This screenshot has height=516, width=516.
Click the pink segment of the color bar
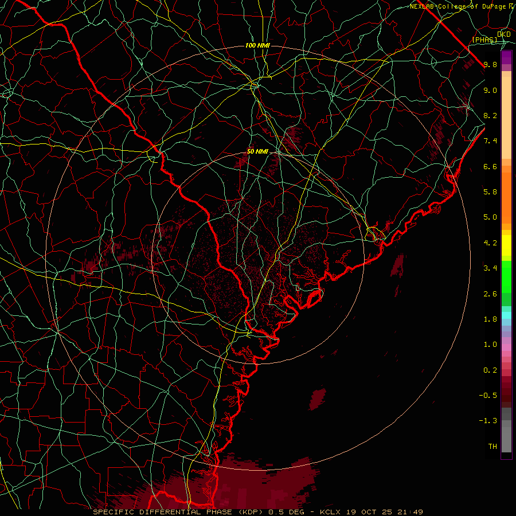tap(506, 347)
